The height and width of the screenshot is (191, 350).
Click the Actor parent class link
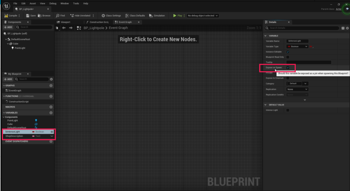pyautogui.click(x=338, y=9)
